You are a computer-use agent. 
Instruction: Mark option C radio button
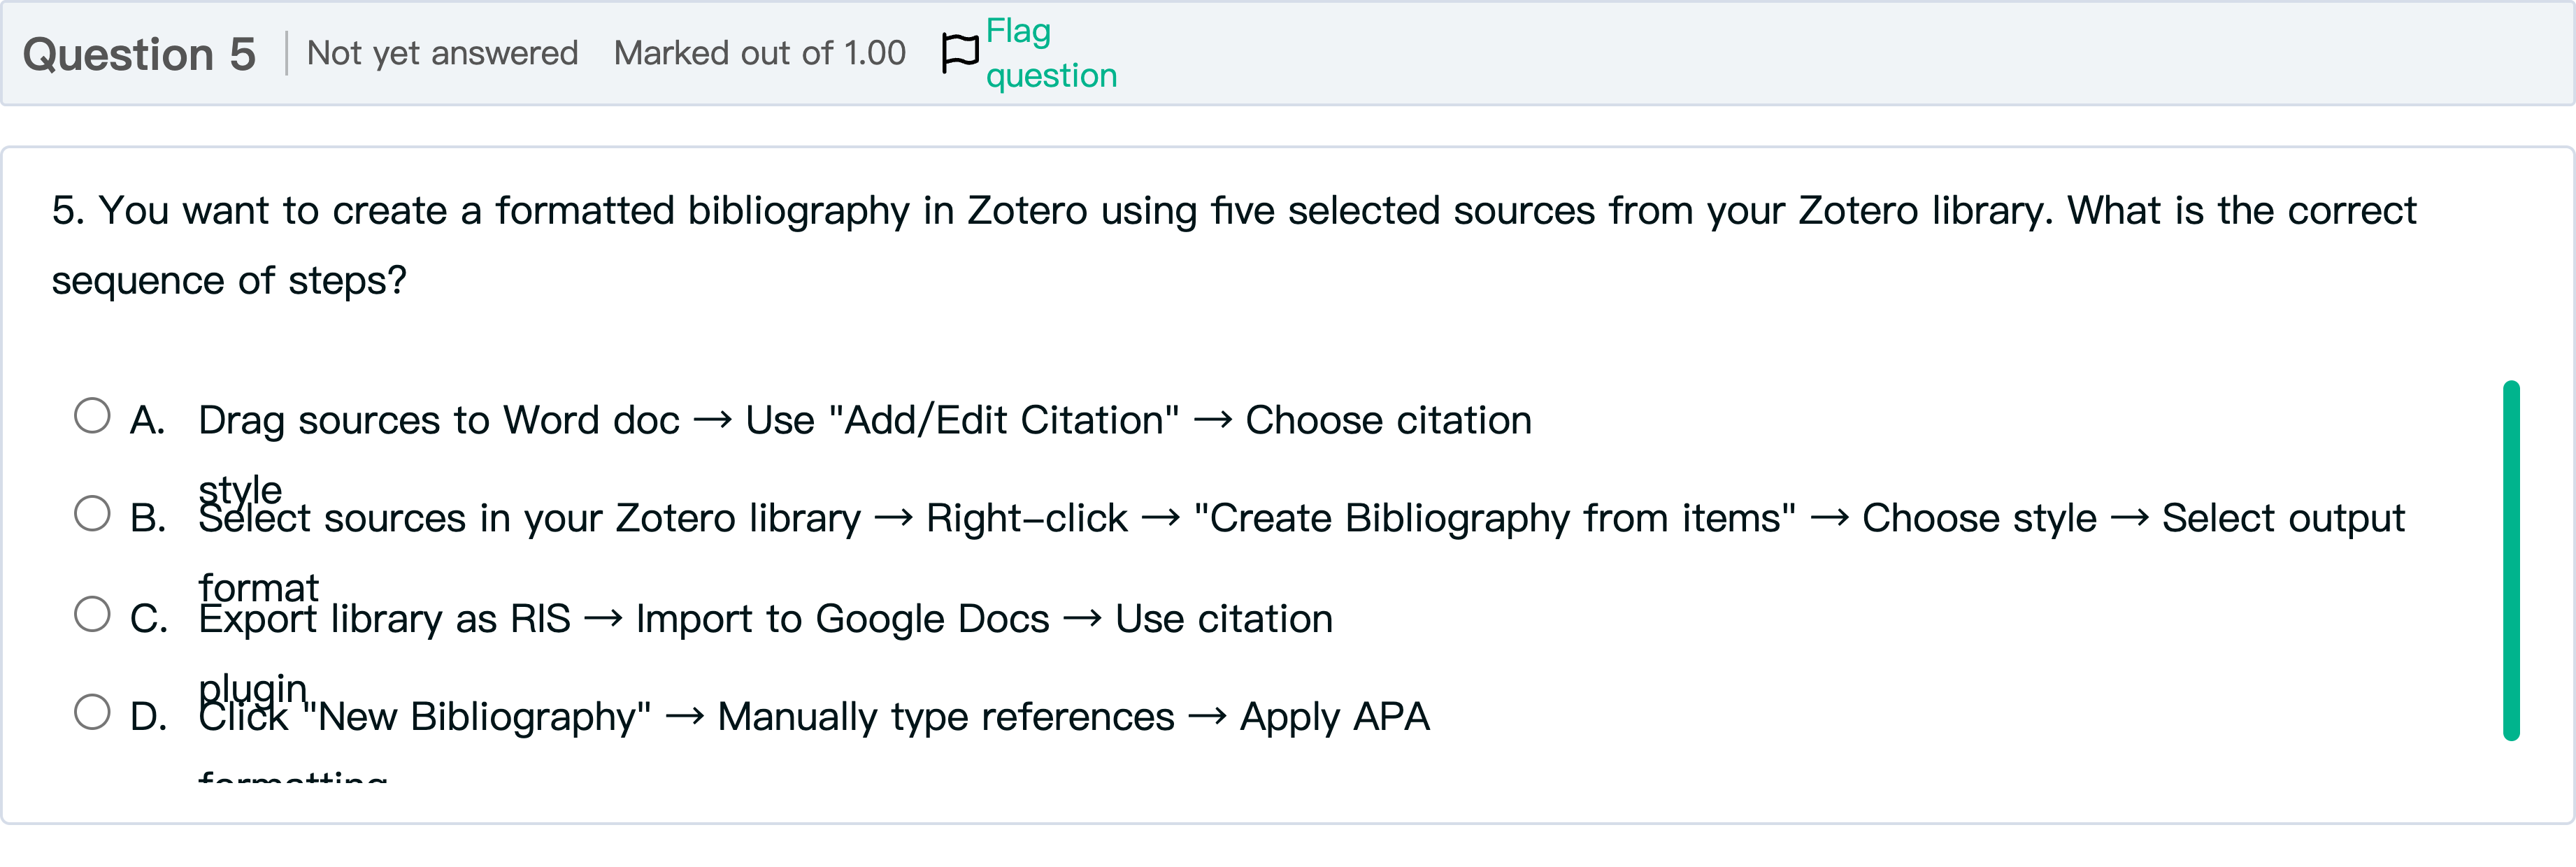click(92, 614)
